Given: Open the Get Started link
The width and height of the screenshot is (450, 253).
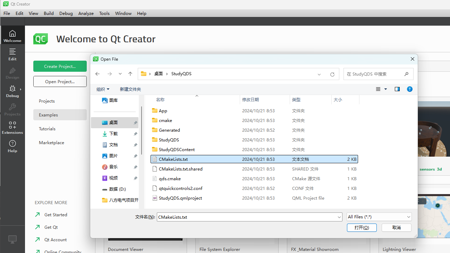Looking at the screenshot, I should point(56,215).
